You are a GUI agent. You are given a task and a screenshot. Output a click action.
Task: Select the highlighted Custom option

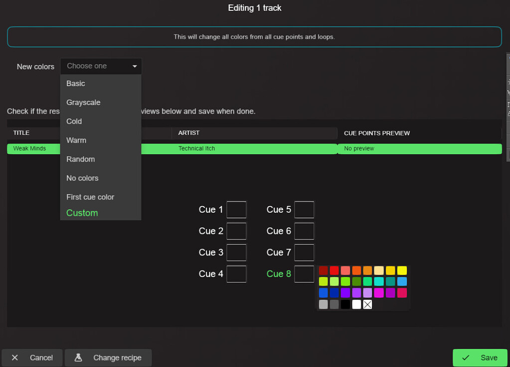click(82, 213)
